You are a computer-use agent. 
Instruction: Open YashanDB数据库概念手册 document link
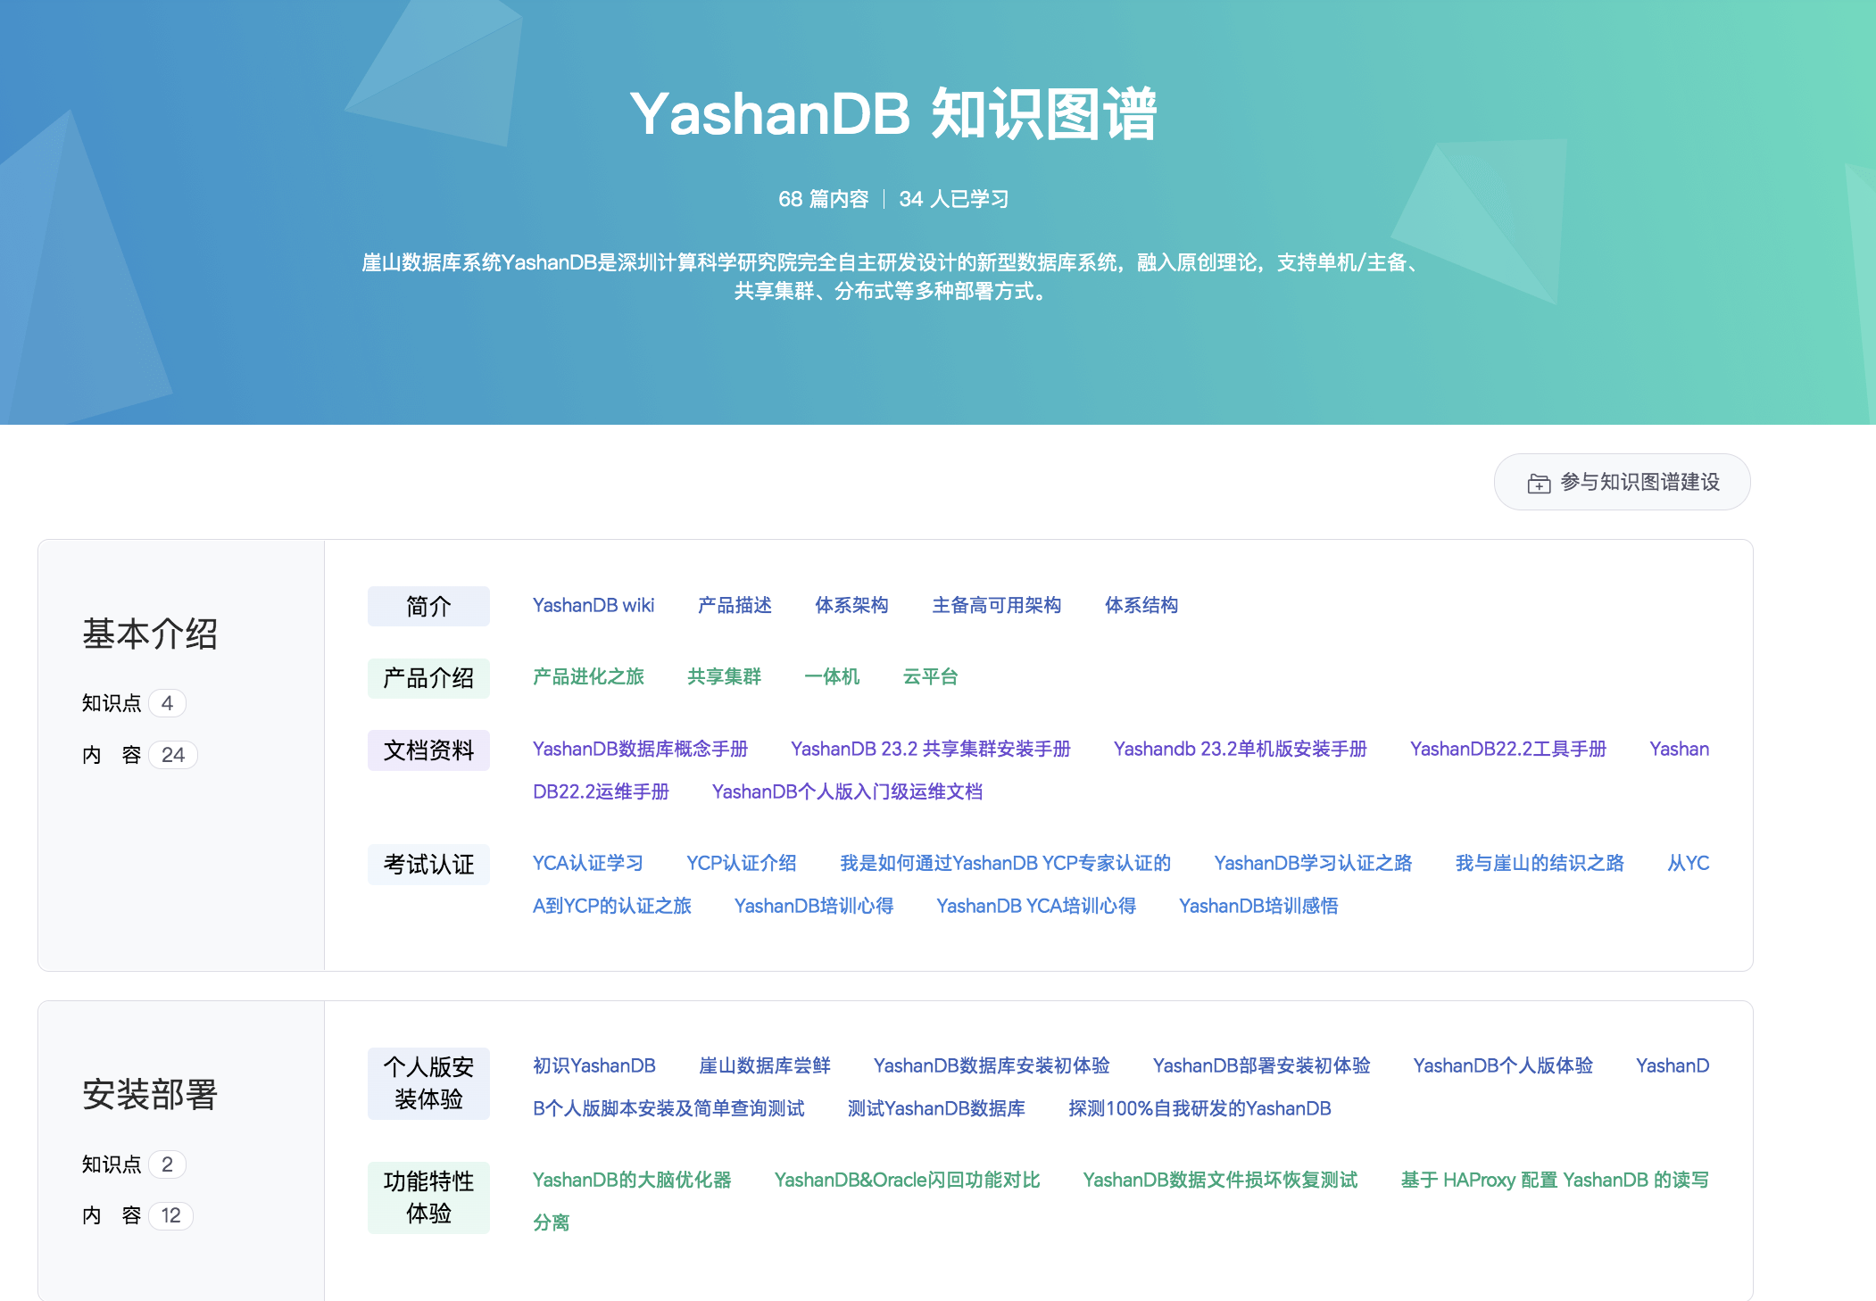coord(640,749)
